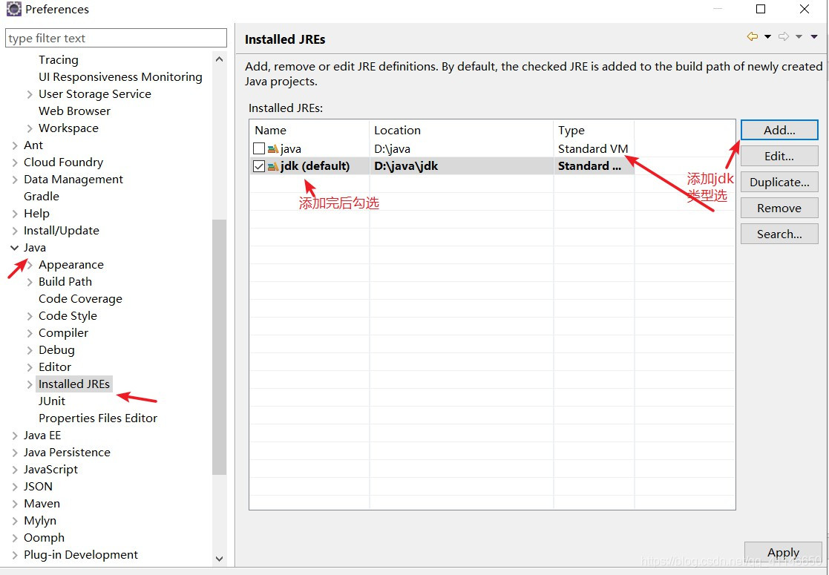This screenshot has height=575, width=829.
Task: Expand the Code Style tree node
Action: 30,316
